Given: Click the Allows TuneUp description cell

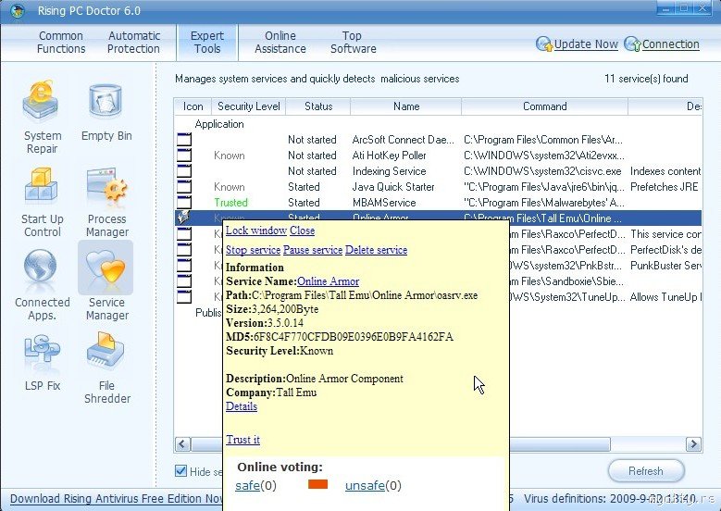Looking at the screenshot, I should 665,297.
